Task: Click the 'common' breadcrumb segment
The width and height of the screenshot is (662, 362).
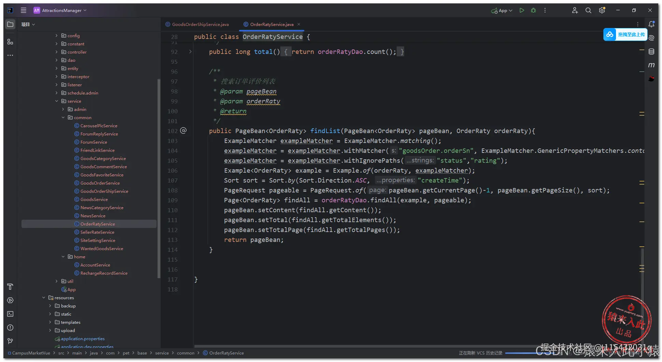Action: (x=186, y=353)
